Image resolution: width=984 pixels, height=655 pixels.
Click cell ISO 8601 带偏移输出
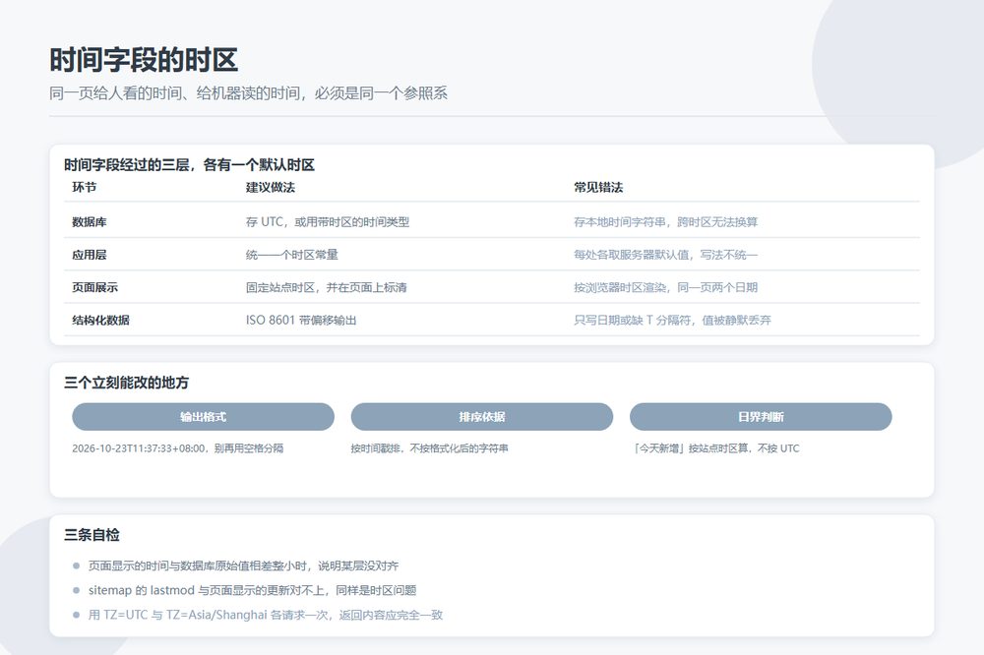[301, 320]
